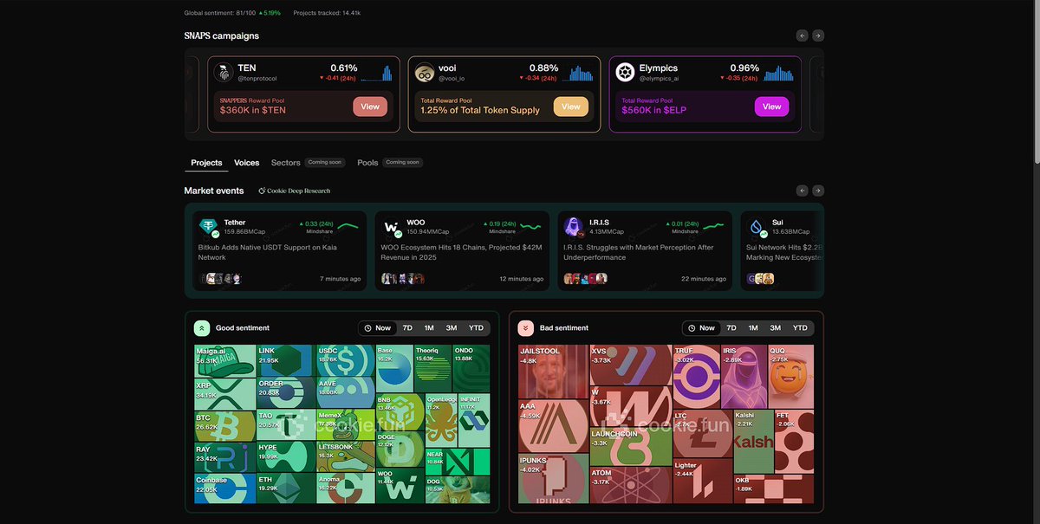Image resolution: width=1040 pixels, height=524 pixels.
Task: Click the Sui droplet logo
Action: 757,228
